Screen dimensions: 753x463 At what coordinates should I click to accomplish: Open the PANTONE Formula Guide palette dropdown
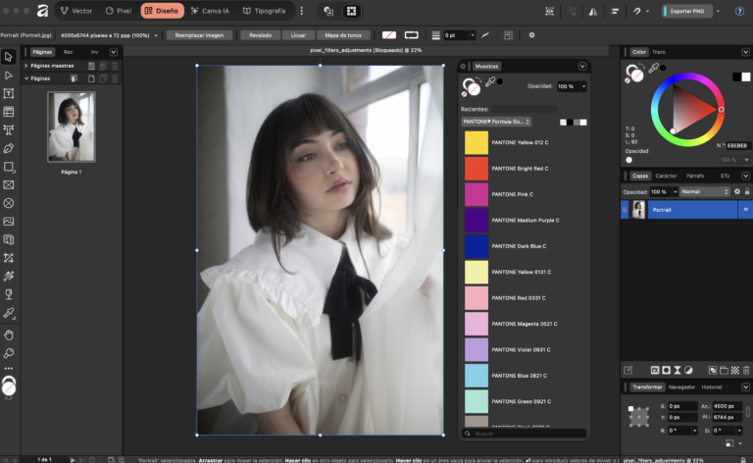click(496, 122)
